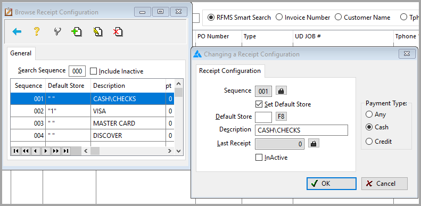
Task: Select the CASH\CHECKS row
Action: click(x=92, y=99)
